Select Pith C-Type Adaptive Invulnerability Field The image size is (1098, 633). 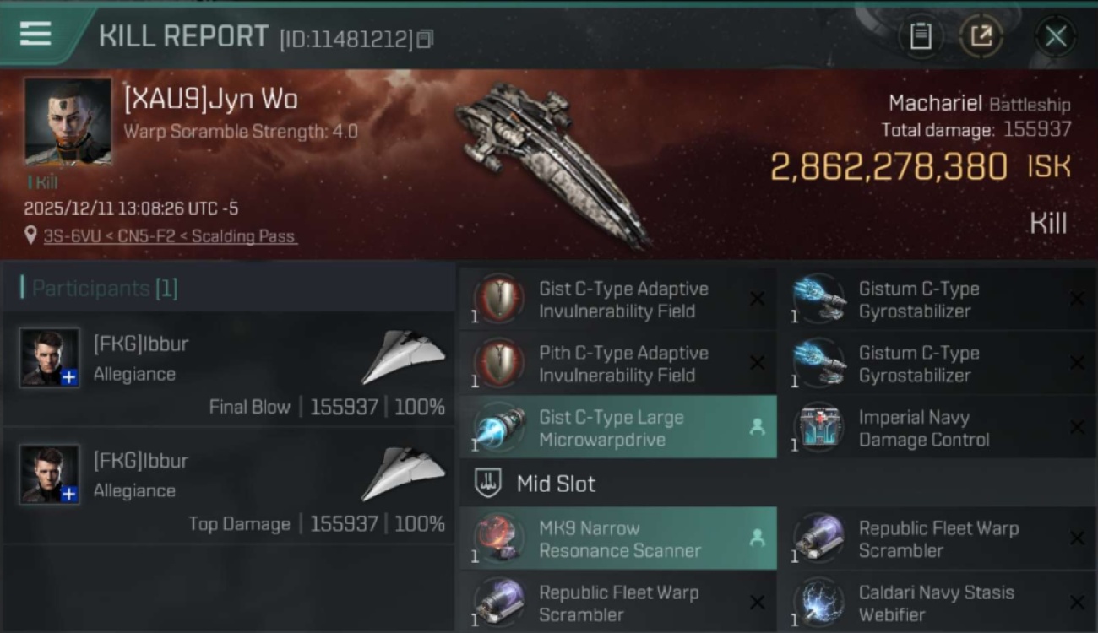point(617,364)
